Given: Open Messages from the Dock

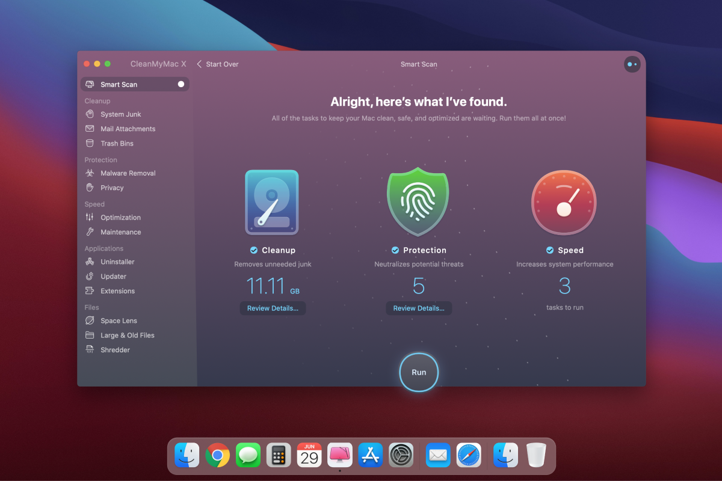Looking at the screenshot, I should pos(248,455).
